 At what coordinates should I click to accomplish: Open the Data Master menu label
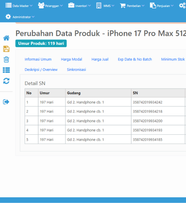tap(20, 6)
